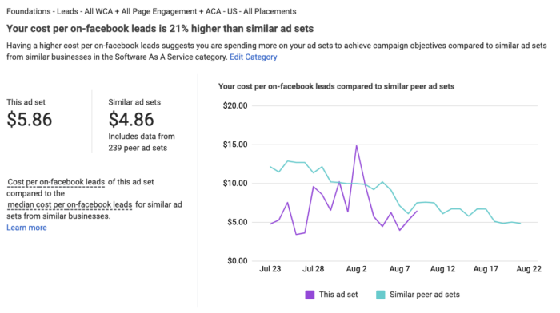Select the This ad set legend label

(338, 295)
